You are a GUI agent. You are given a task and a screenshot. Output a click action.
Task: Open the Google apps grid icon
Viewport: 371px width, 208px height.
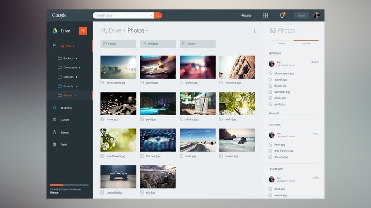[x=265, y=16]
